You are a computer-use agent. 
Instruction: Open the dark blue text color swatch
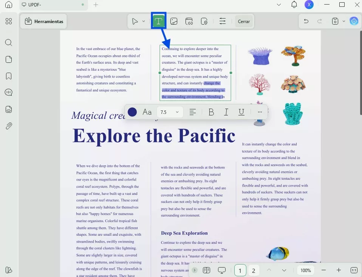[132, 112]
